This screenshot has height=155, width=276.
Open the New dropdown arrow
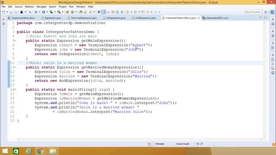7,12
